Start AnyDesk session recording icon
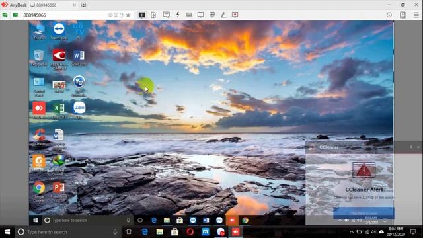The height and width of the screenshot is (238, 423). (235, 15)
